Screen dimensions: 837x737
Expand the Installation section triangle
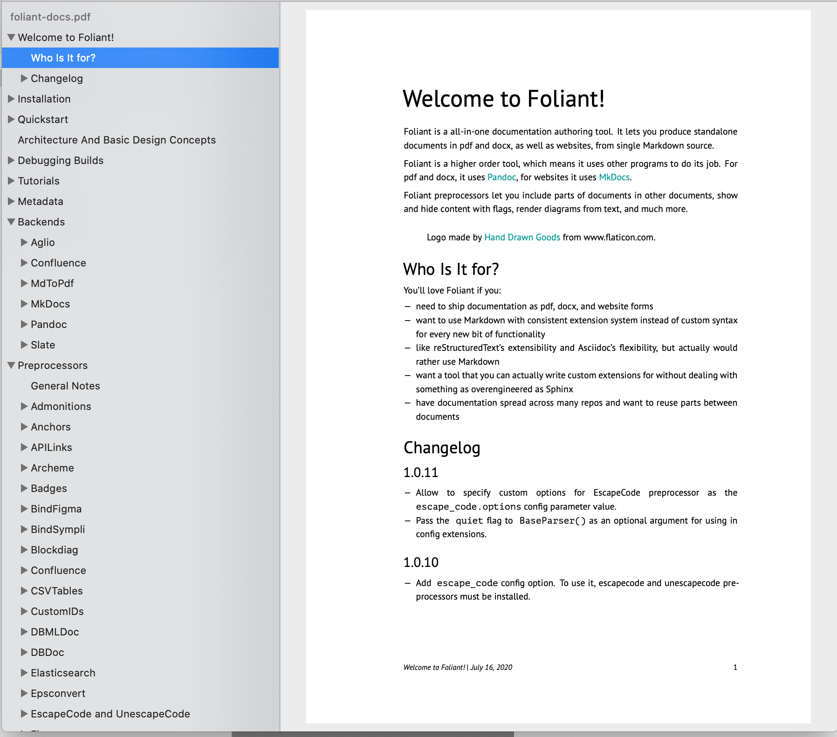[x=12, y=99]
